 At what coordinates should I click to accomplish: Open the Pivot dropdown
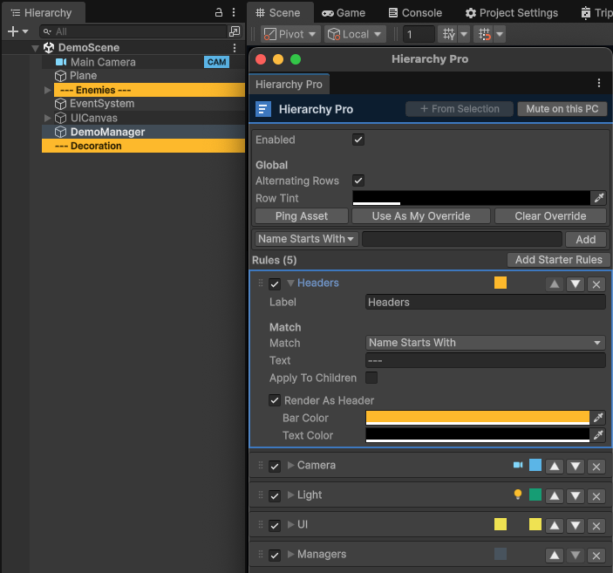291,34
